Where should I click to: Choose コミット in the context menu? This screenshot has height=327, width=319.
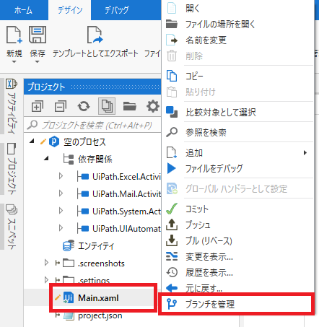click(197, 209)
